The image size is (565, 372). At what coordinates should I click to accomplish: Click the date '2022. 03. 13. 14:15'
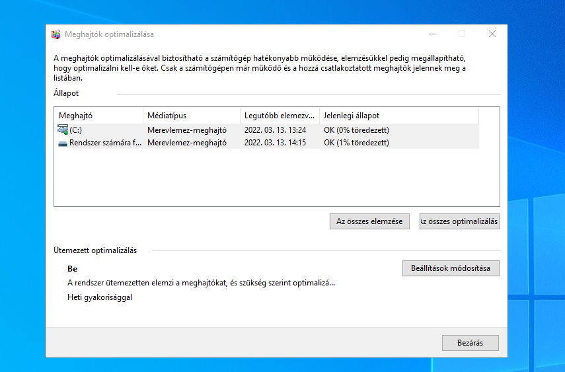tap(276, 143)
